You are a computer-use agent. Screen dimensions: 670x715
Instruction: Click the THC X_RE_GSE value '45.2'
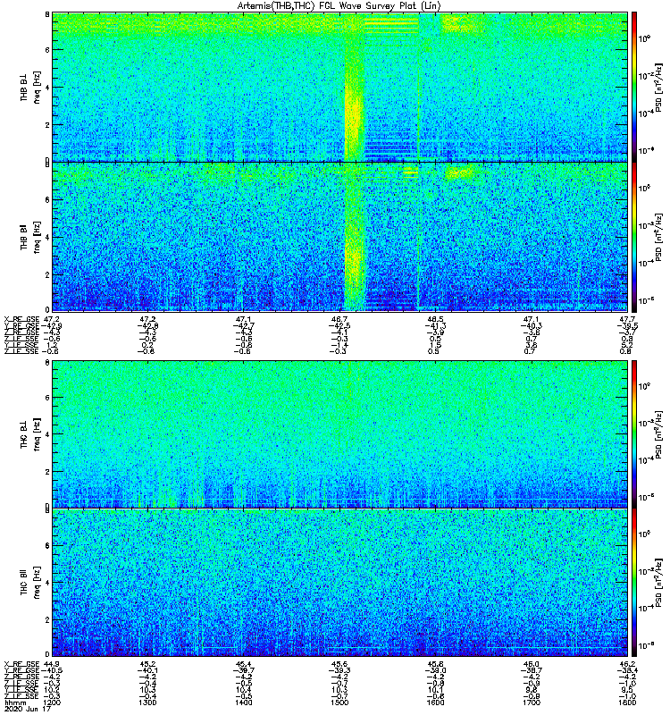click(147, 664)
